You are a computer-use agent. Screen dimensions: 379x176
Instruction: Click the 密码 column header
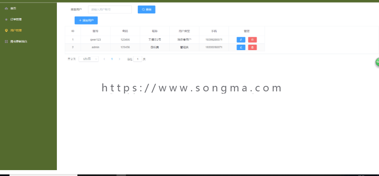click(x=125, y=31)
